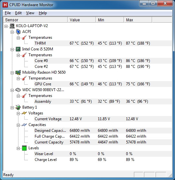The image size is (175, 180).
Task: Click the thermometer icon under Mobility Radeon
Action: click(24, 78)
